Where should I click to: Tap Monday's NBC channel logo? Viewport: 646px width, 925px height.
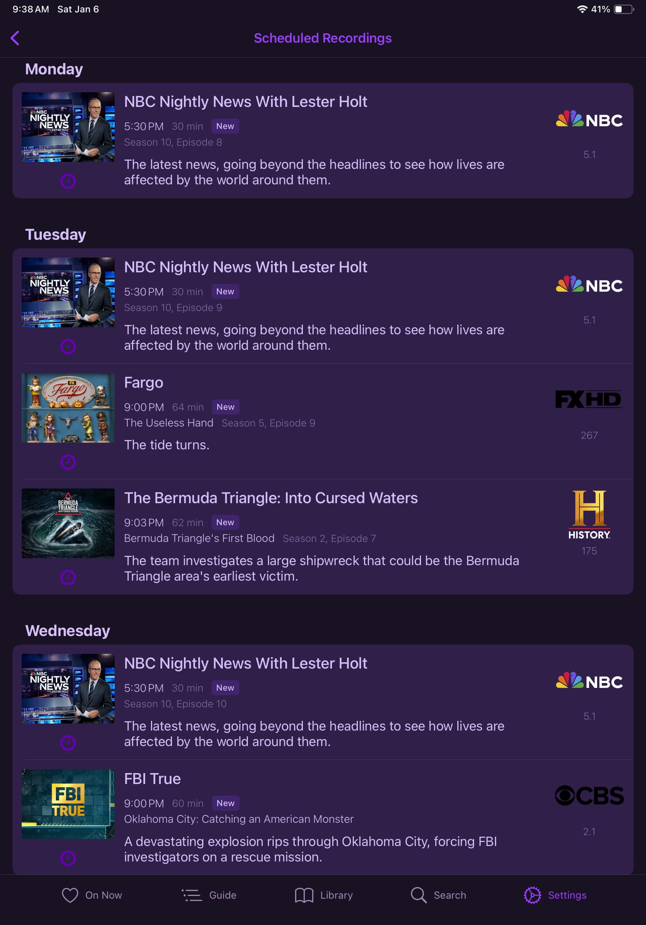click(589, 119)
